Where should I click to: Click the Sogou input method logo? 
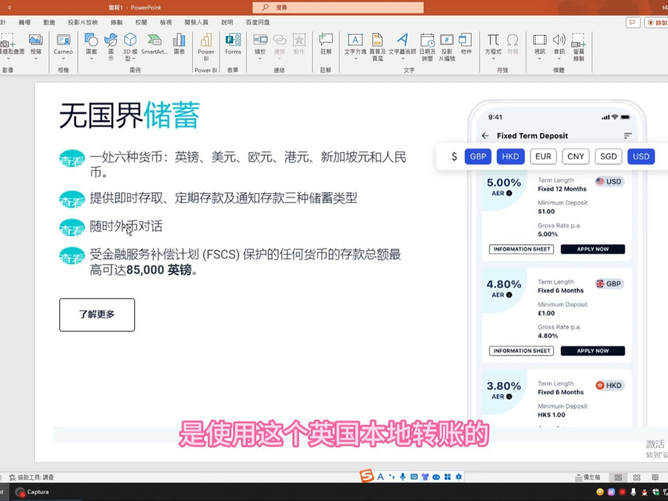tap(367, 476)
